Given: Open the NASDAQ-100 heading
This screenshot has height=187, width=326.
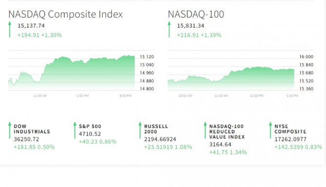Looking at the screenshot, I should 196,14.
